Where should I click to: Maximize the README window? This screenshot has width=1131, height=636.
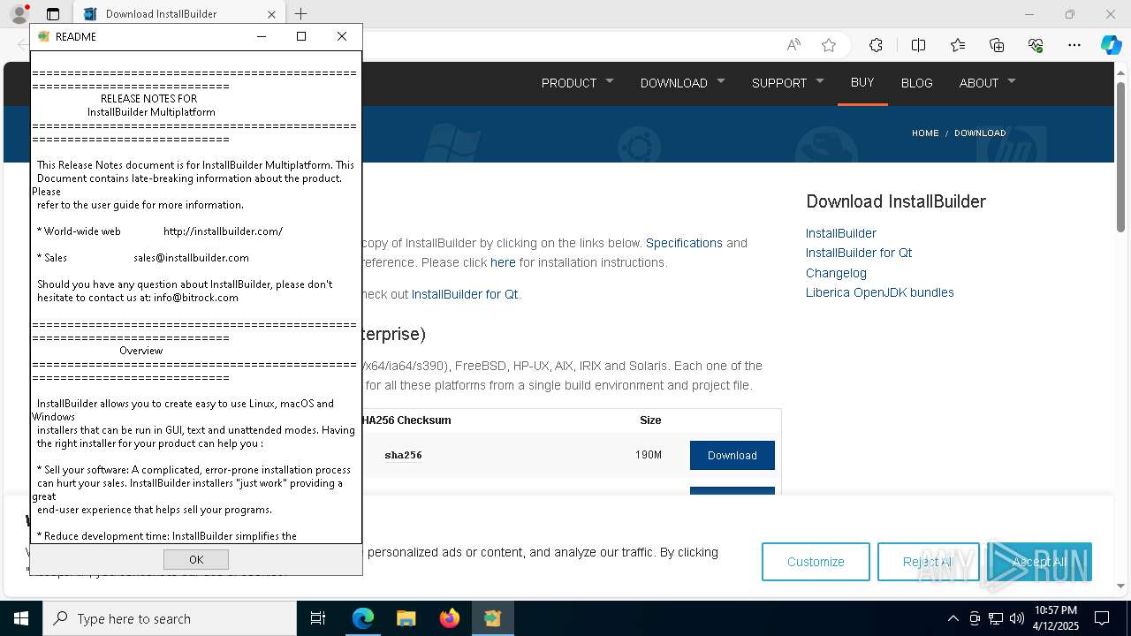(301, 36)
